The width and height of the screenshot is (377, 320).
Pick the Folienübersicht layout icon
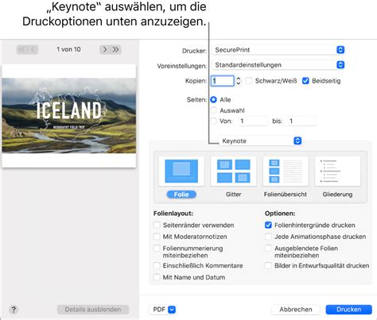tap(286, 171)
